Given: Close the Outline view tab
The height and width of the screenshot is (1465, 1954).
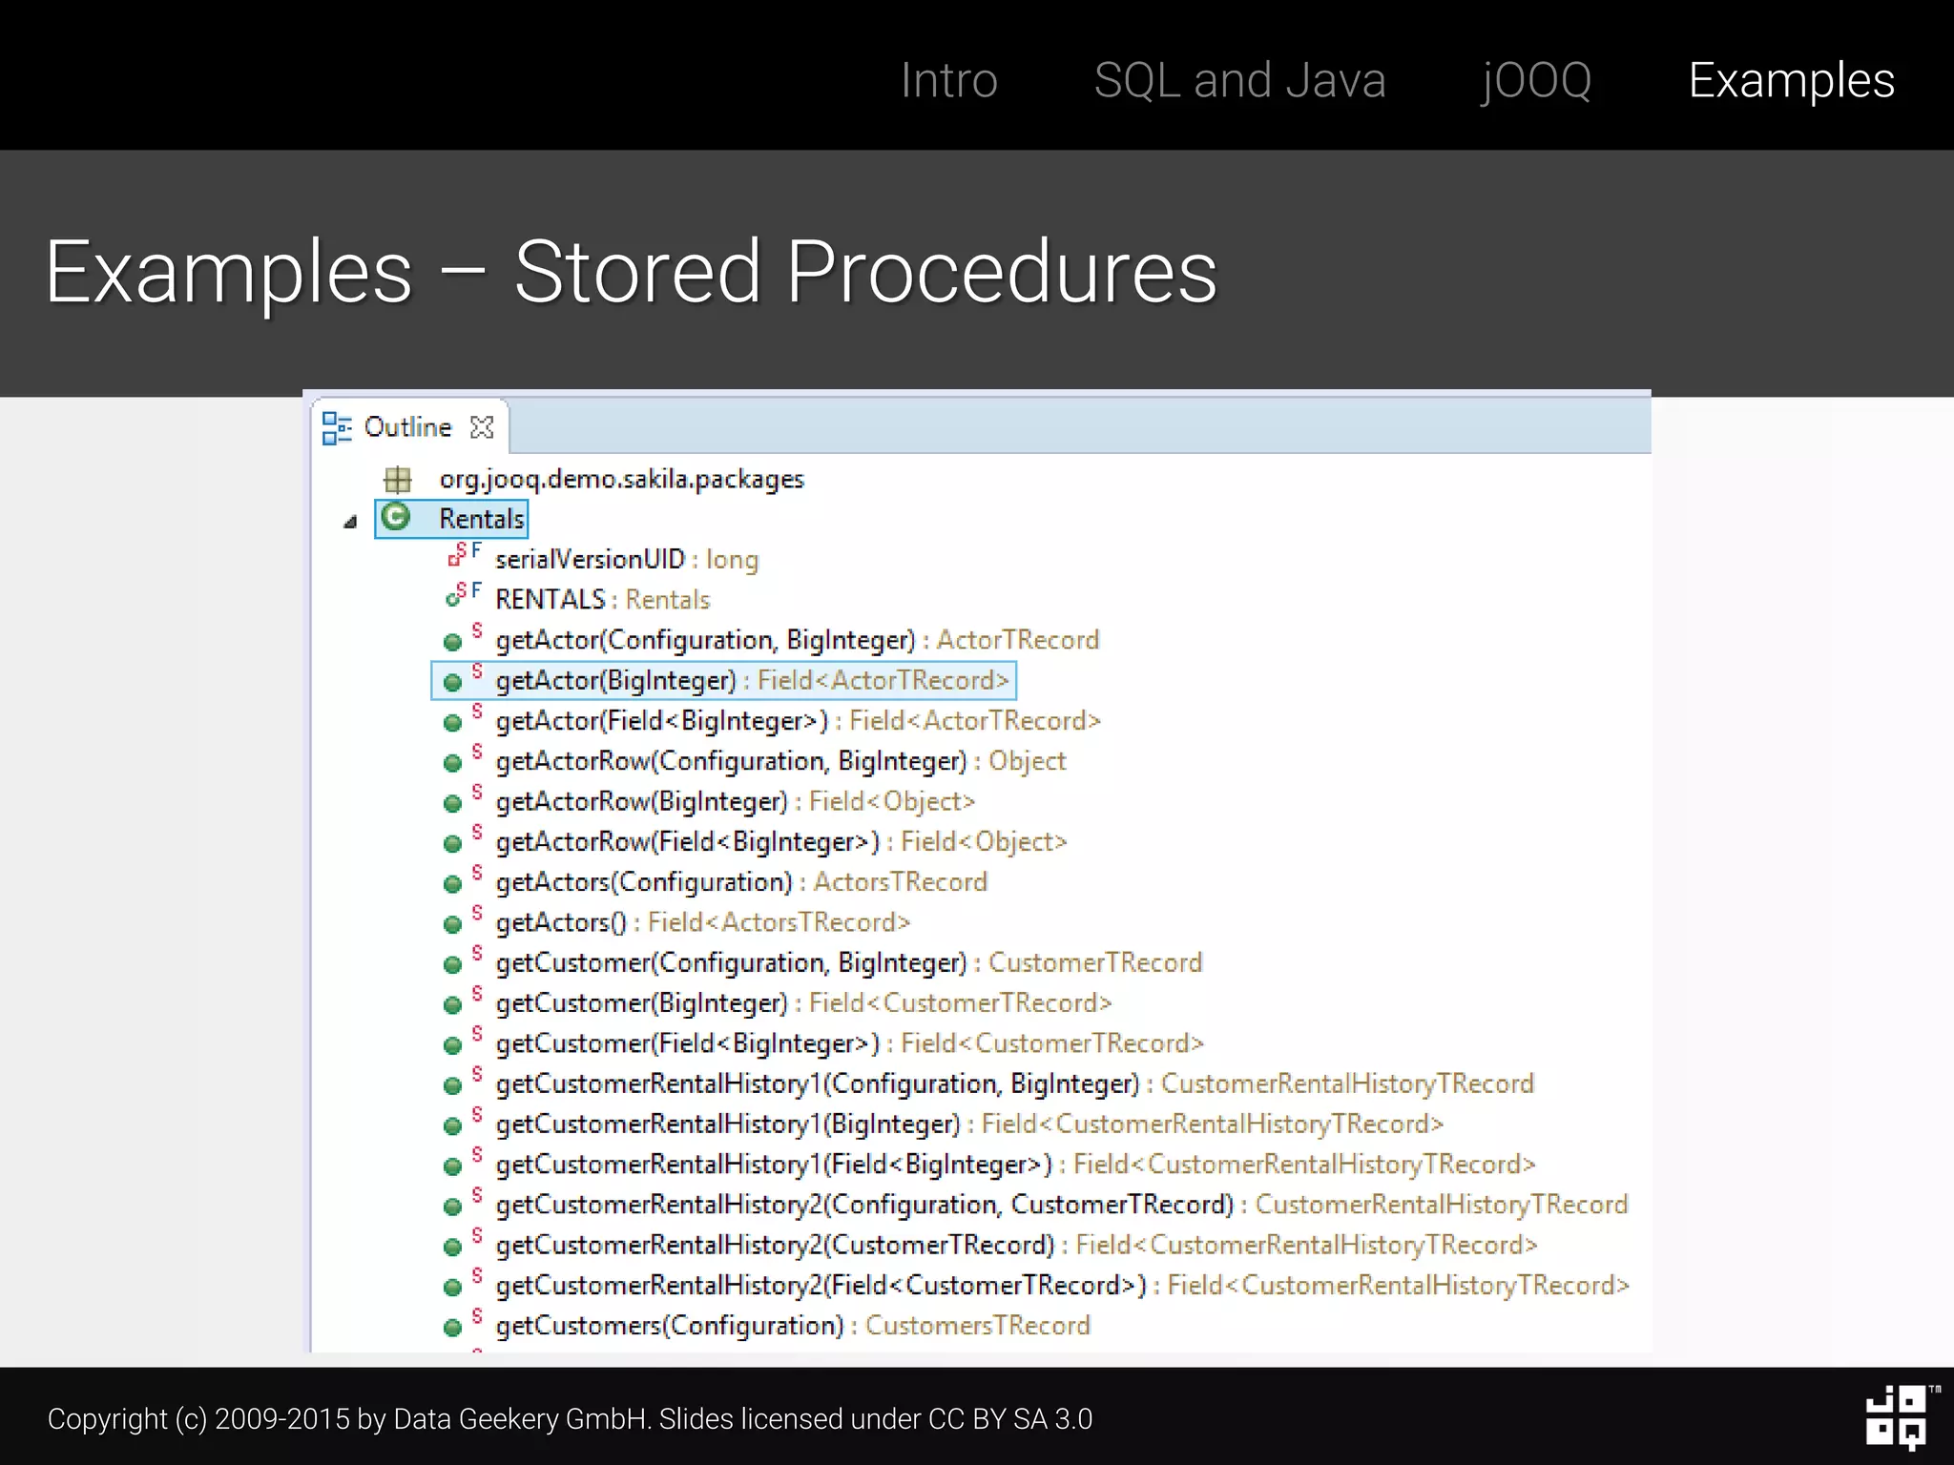Looking at the screenshot, I should 483,427.
